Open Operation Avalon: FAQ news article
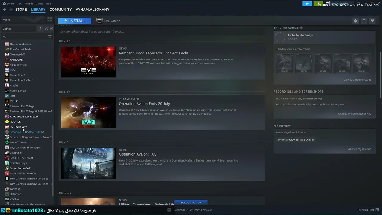 [x=138, y=154]
